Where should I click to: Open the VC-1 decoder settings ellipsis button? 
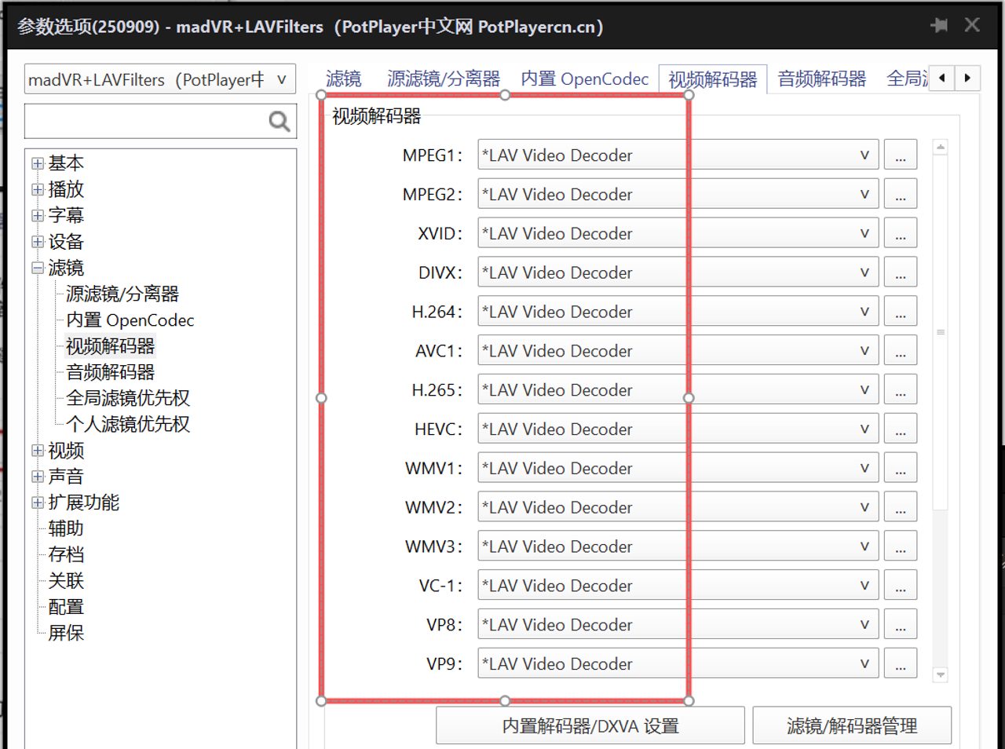tap(901, 586)
